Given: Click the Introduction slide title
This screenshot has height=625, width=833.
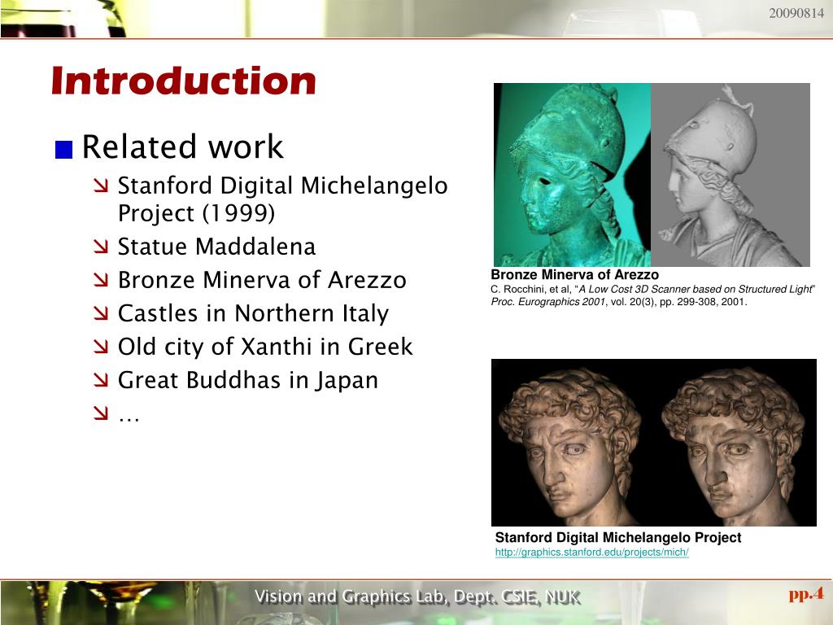Looking at the screenshot, I should coord(184,81).
